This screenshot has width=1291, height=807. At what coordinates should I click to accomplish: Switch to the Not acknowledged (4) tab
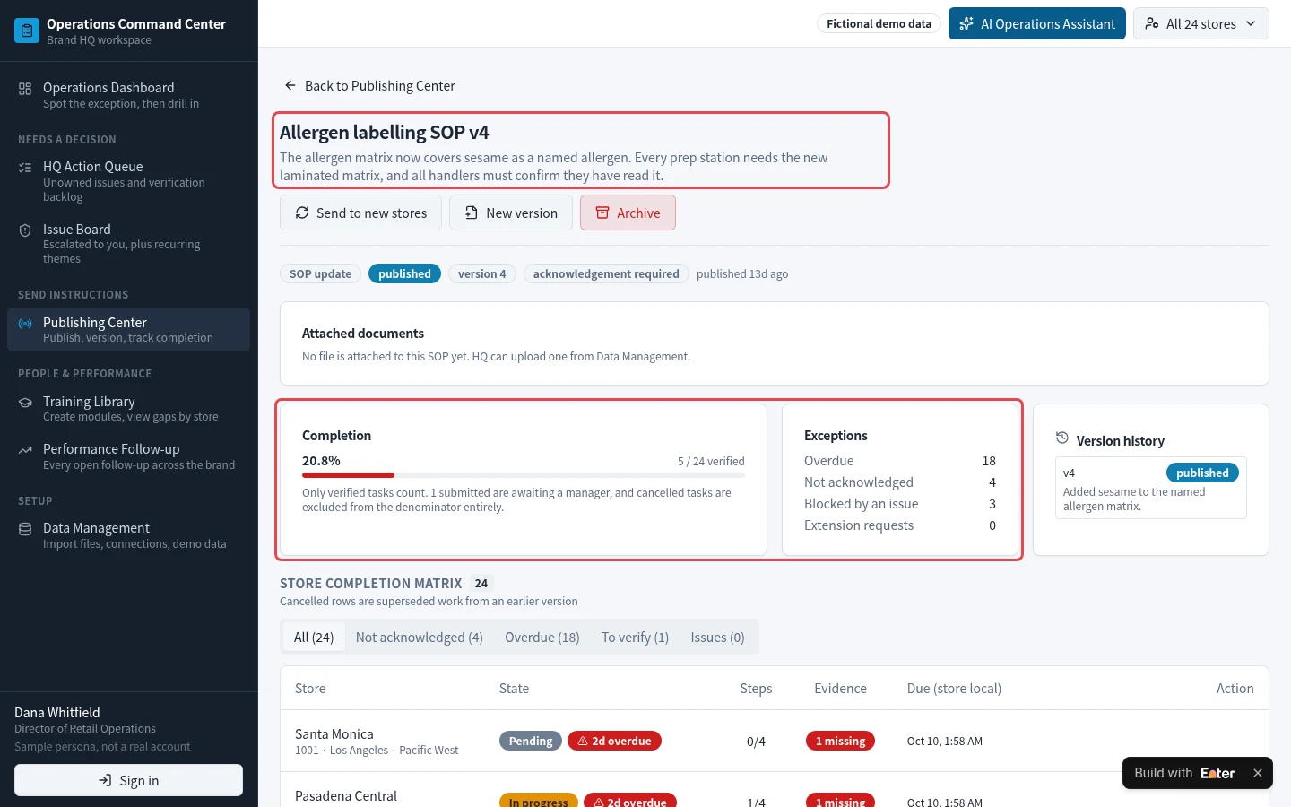click(x=420, y=638)
